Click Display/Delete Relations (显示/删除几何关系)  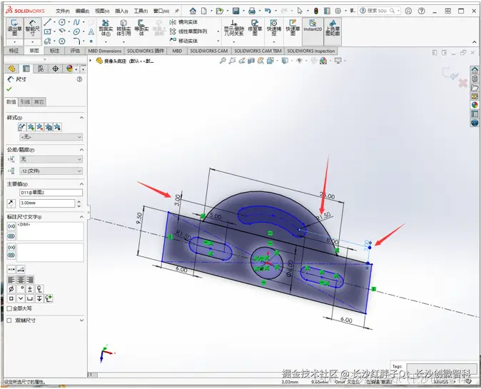pos(234,28)
